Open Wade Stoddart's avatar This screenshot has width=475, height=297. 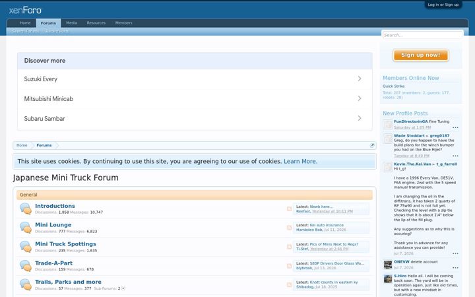point(387,139)
